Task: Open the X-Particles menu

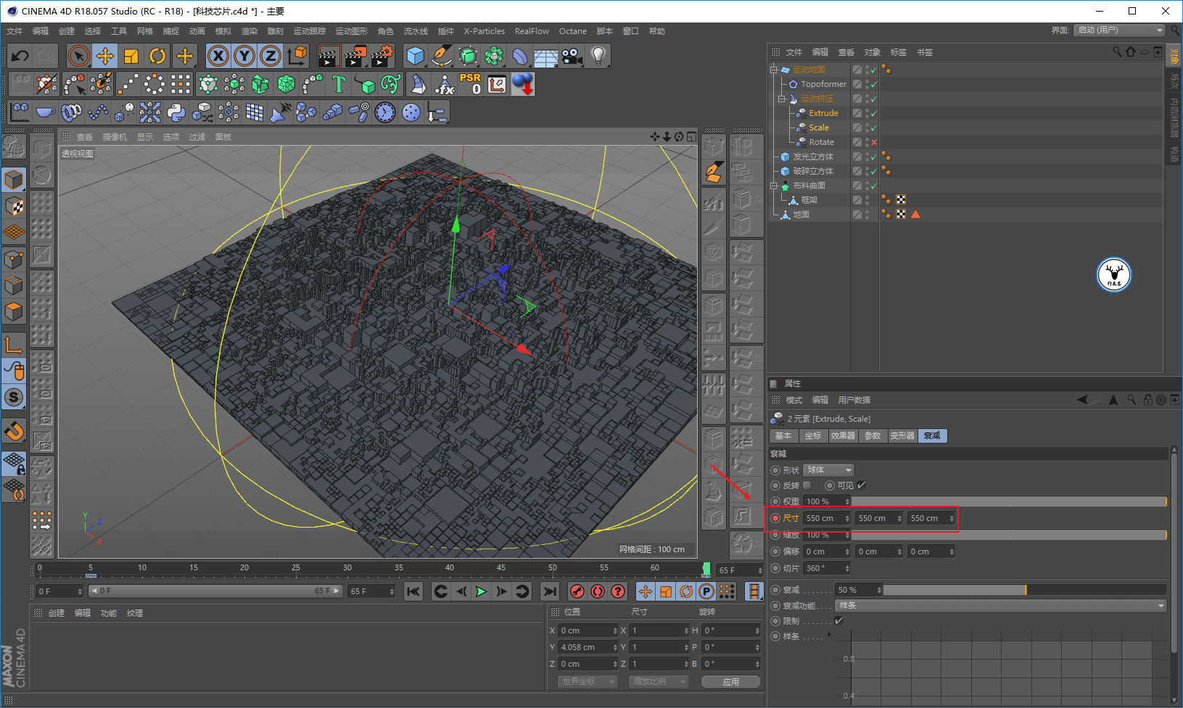Action: click(x=484, y=31)
